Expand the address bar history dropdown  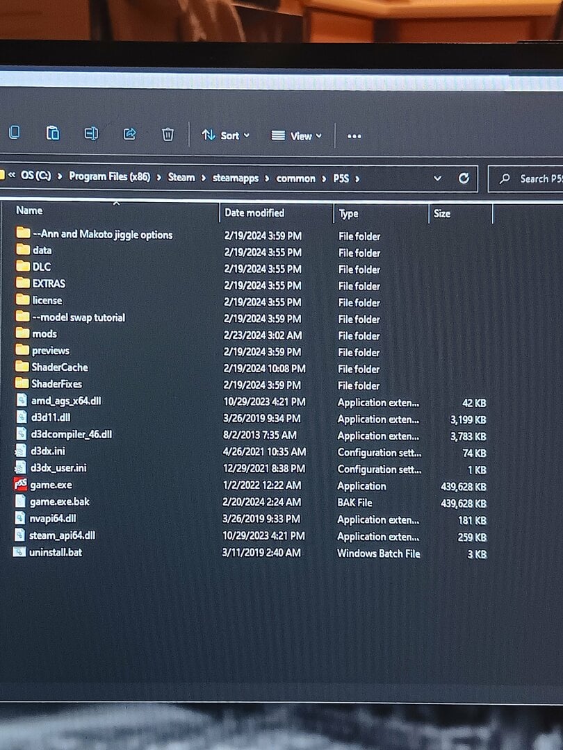[x=437, y=178]
